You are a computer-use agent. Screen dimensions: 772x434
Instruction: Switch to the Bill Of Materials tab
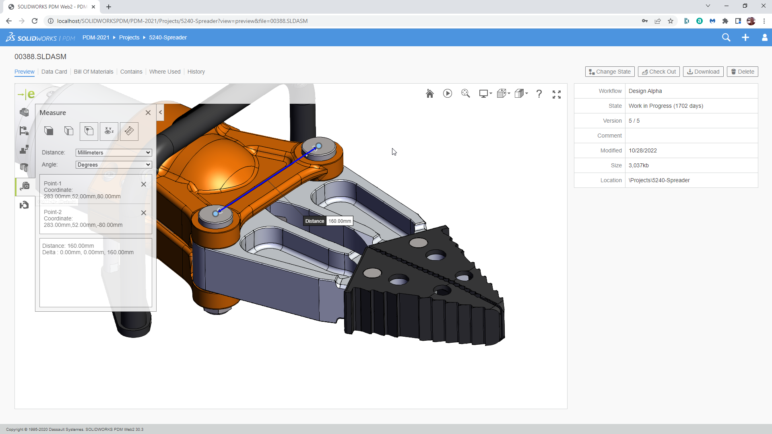point(93,72)
